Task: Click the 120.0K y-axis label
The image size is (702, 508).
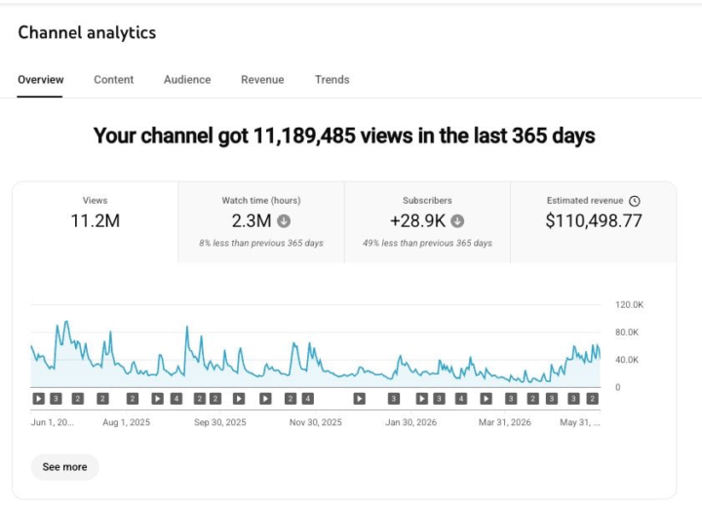Action: 629,305
